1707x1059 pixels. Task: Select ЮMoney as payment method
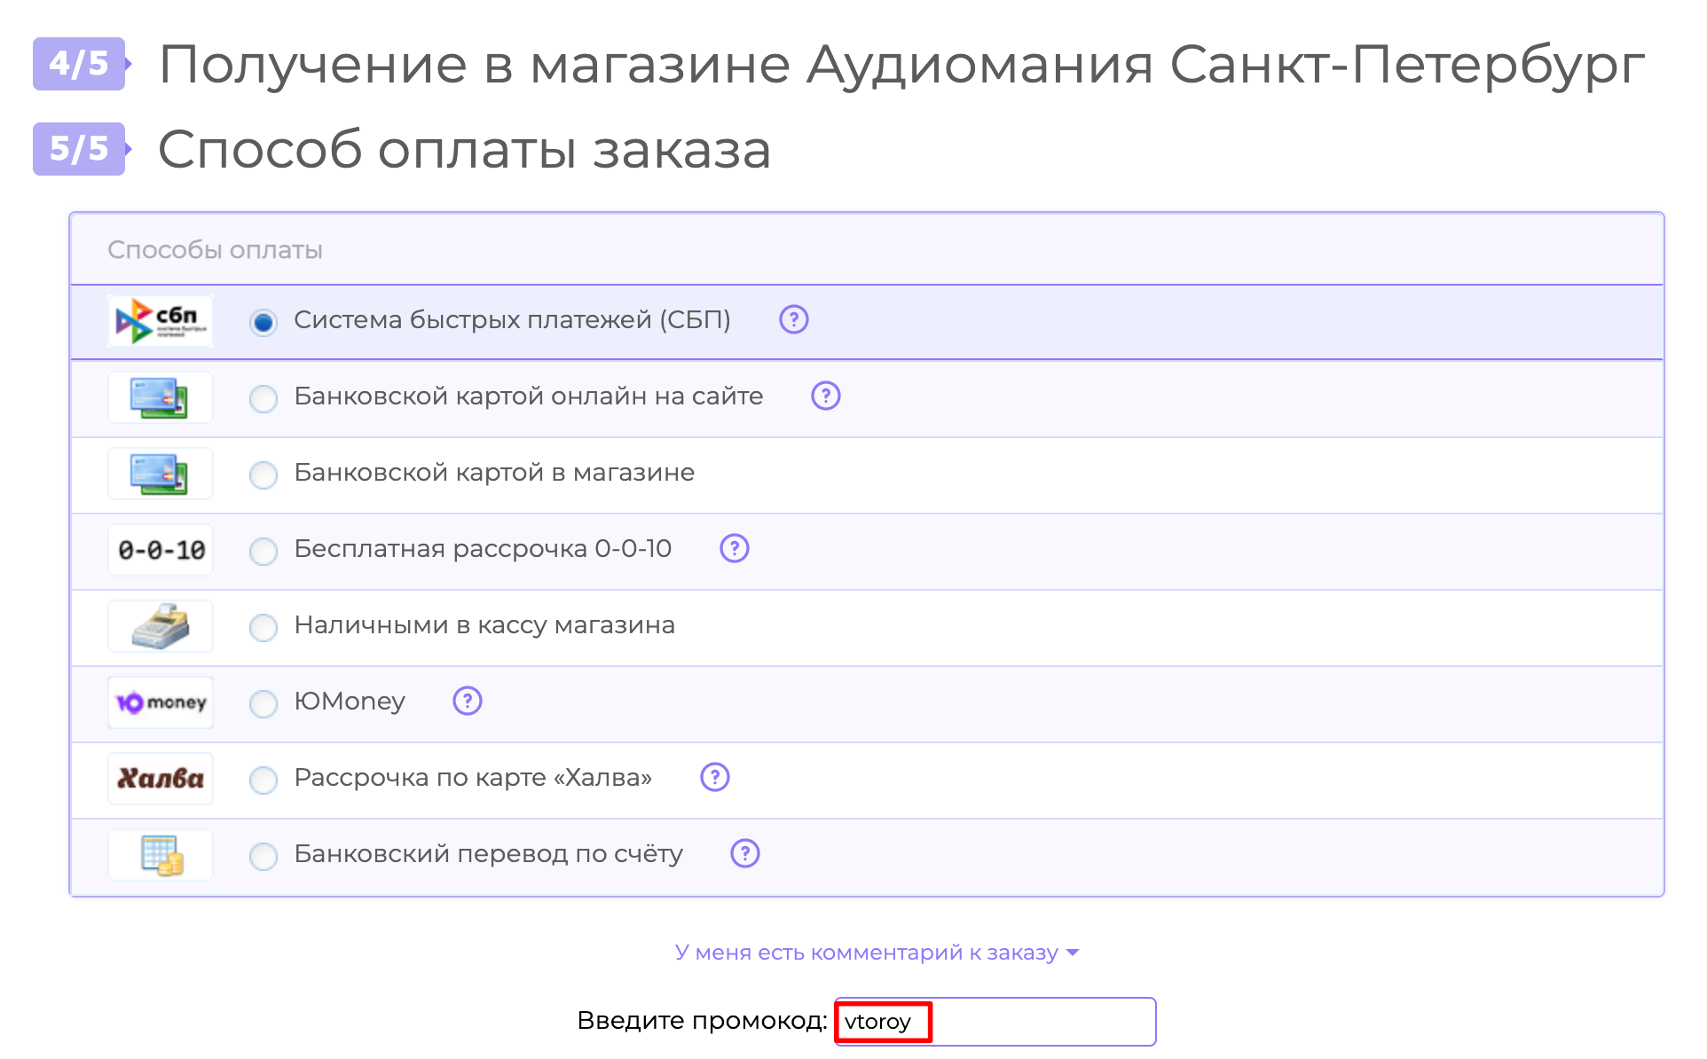click(263, 703)
